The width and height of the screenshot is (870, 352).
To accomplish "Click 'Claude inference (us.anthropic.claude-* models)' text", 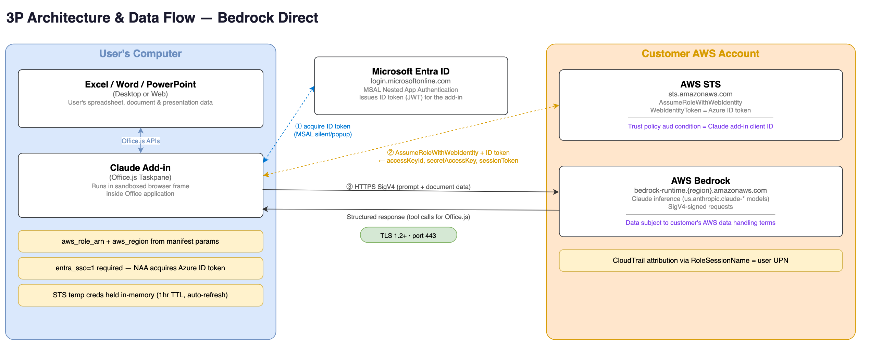I will [x=700, y=199].
